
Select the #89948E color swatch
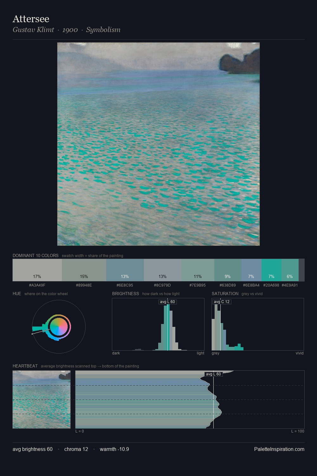[84, 270]
